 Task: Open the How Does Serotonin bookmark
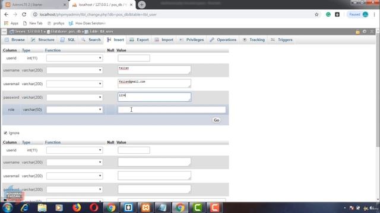pyautogui.click(x=87, y=23)
